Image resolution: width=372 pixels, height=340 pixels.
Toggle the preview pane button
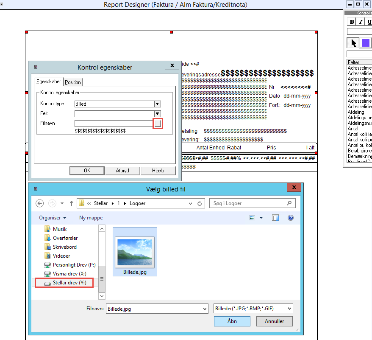point(275,218)
